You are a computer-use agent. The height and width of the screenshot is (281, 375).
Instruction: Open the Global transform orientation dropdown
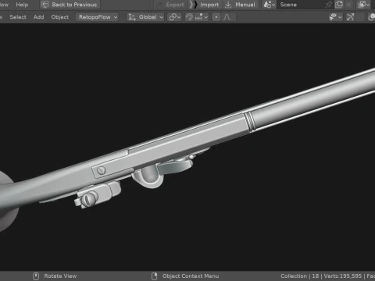[145, 17]
